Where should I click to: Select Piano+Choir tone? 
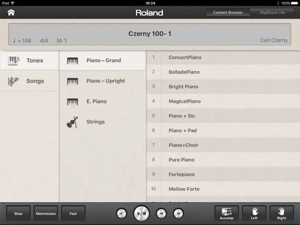pos(223,145)
